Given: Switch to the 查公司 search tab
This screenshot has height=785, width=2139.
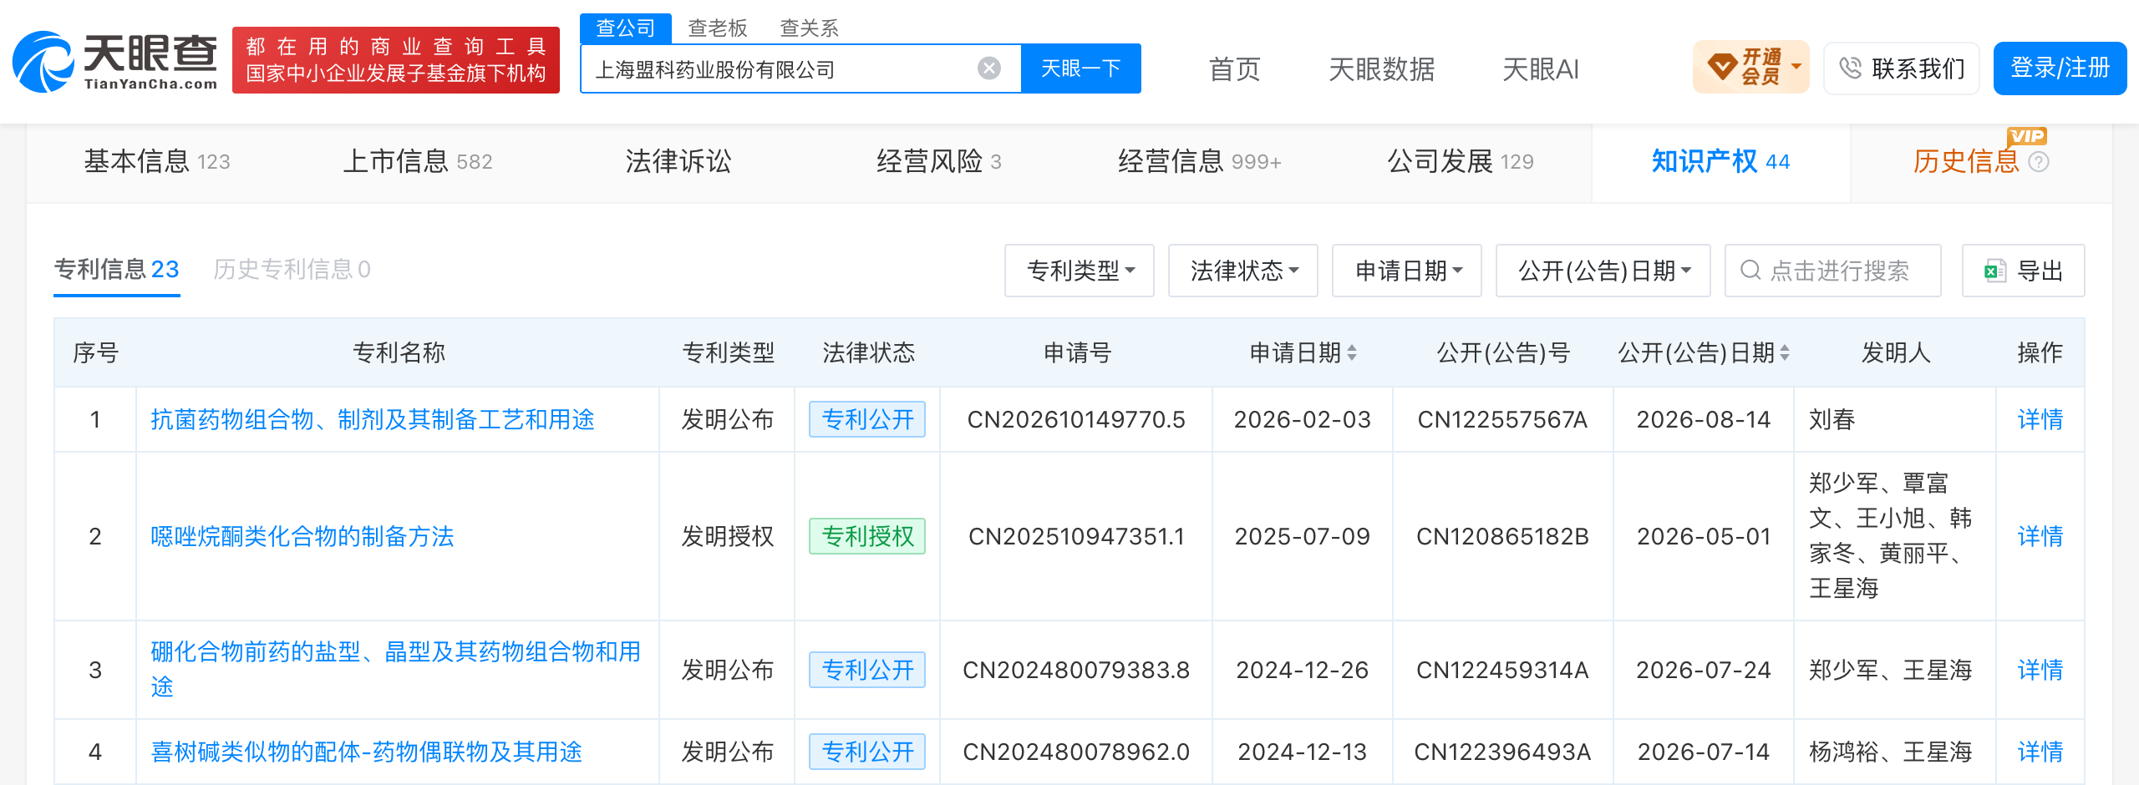Looking at the screenshot, I should tap(626, 28).
